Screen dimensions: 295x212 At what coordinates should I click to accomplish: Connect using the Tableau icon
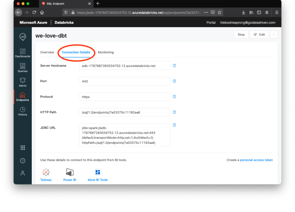(x=46, y=172)
